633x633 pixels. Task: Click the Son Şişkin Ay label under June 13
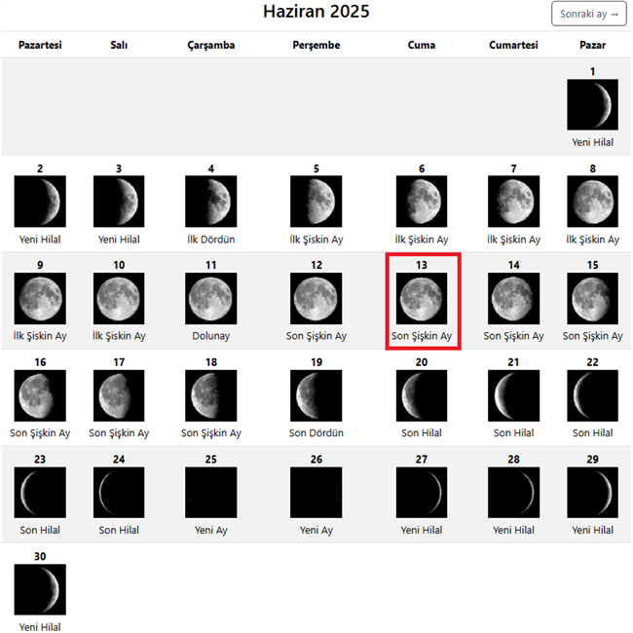click(422, 336)
